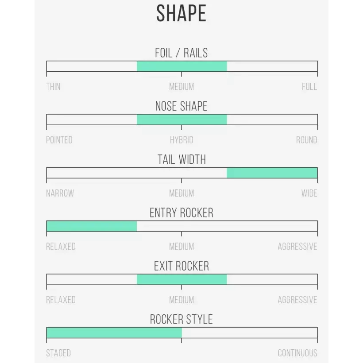Select the FULL label under Foil / Rails
The image size is (363, 363).
click(x=309, y=87)
